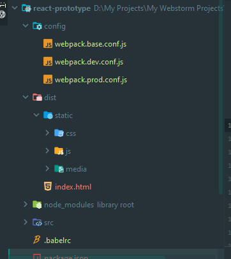Viewport: 231px width, 259px height.
Task: Select the react-prototype project name
Action: point(62,8)
